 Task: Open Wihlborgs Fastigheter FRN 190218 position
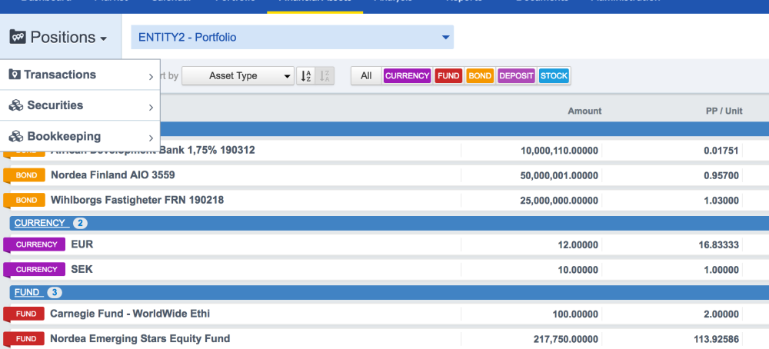(138, 200)
